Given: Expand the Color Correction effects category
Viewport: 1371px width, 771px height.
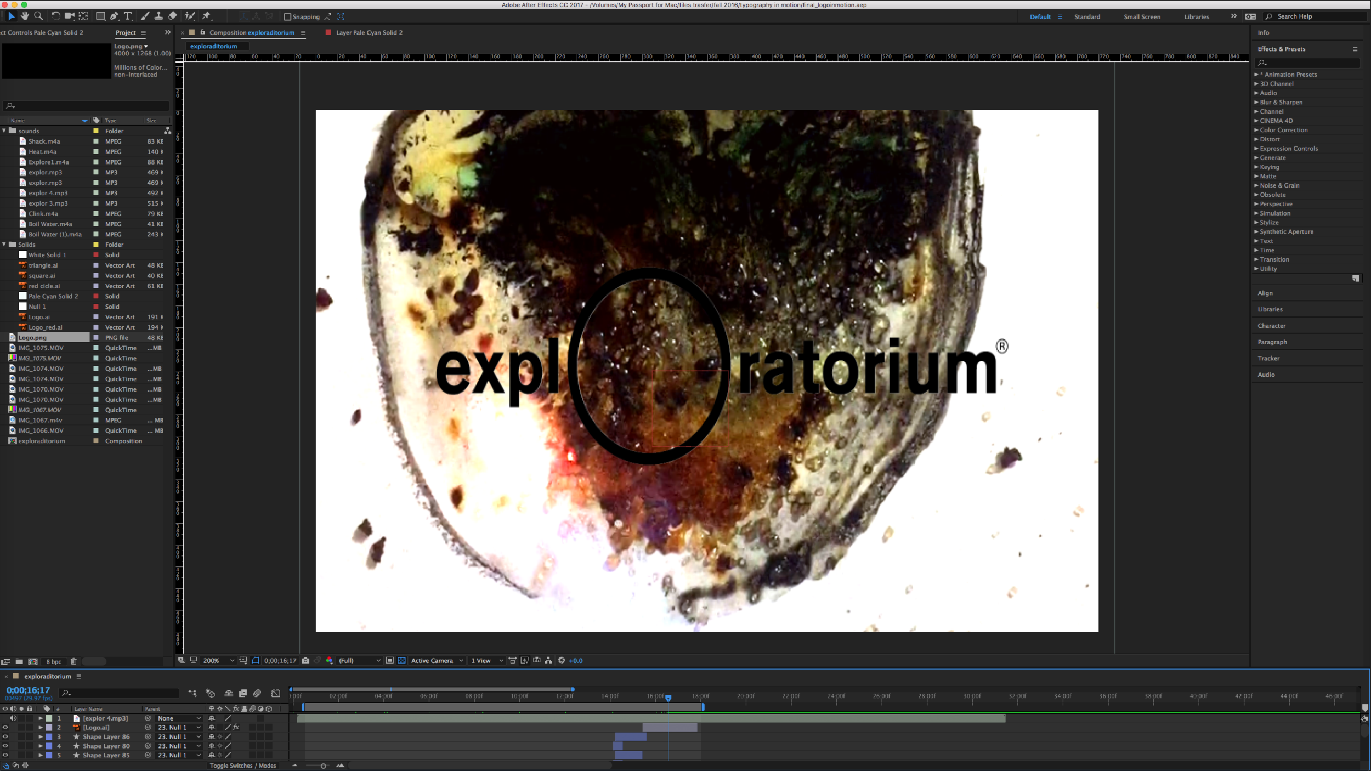Looking at the screenshot, I should pos(1256,130).
